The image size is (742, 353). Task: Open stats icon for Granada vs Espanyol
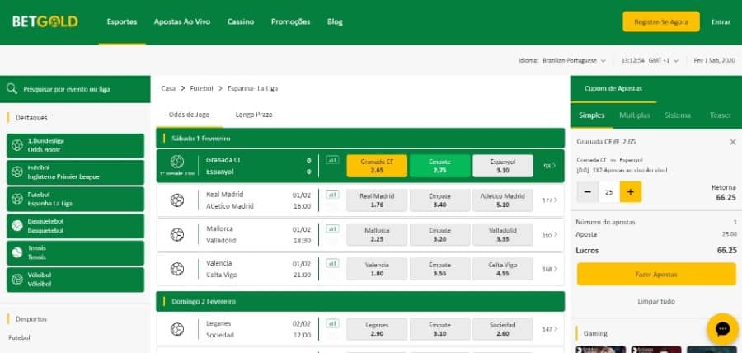point(333,160)
